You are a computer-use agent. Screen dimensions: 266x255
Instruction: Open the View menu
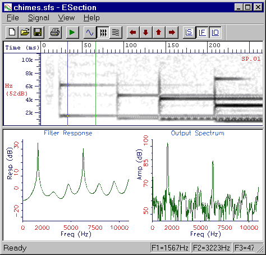point(66,18)
